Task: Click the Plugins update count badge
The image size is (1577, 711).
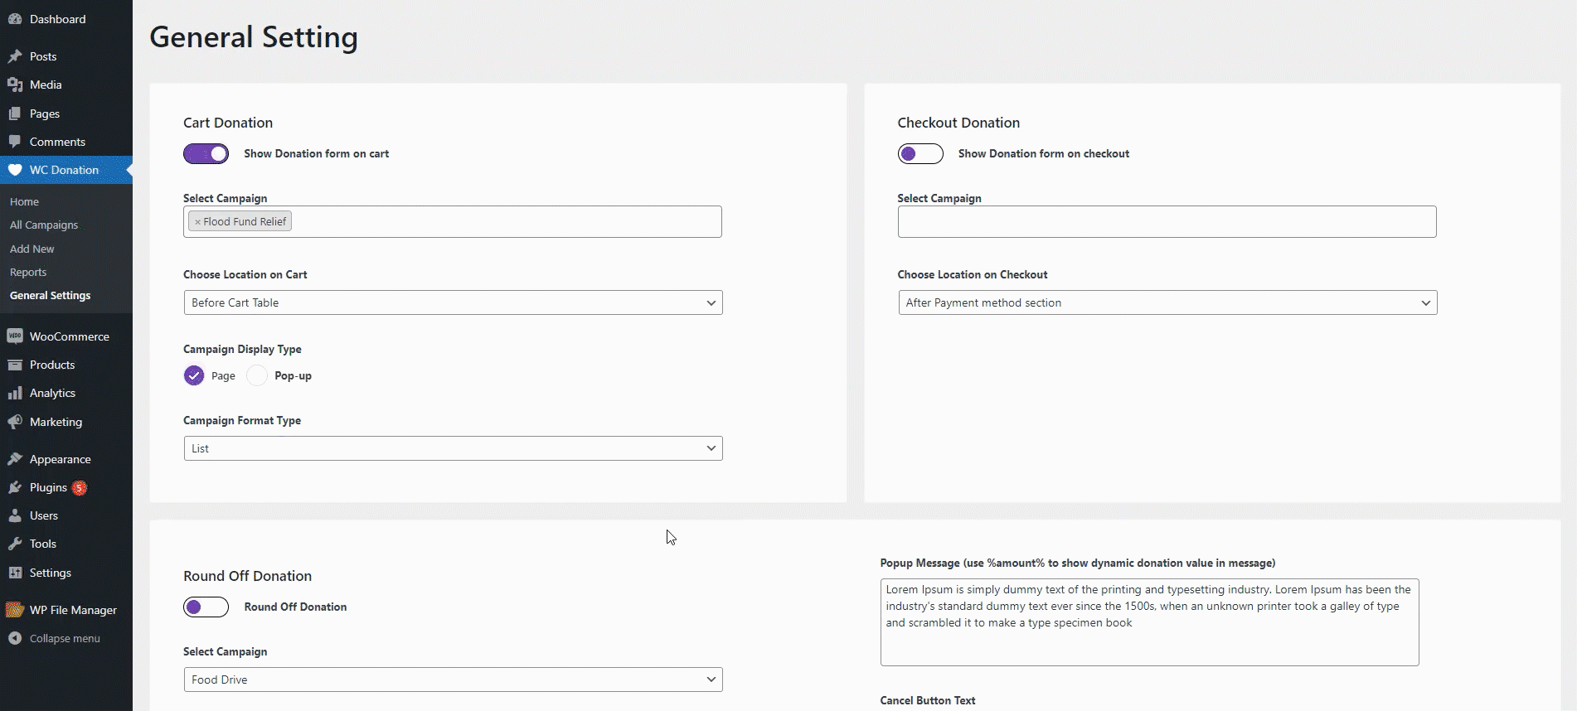Action: coord(80,487)
